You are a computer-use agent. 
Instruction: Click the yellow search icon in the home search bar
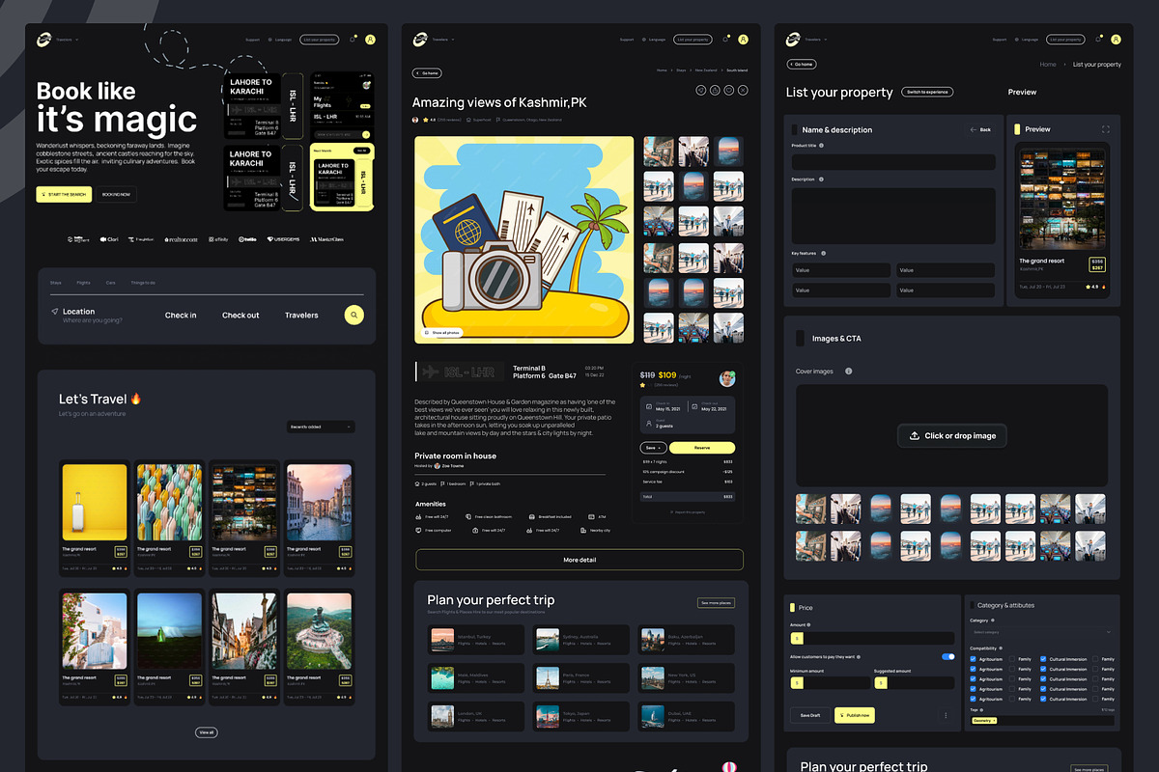(x=354, y=315)
